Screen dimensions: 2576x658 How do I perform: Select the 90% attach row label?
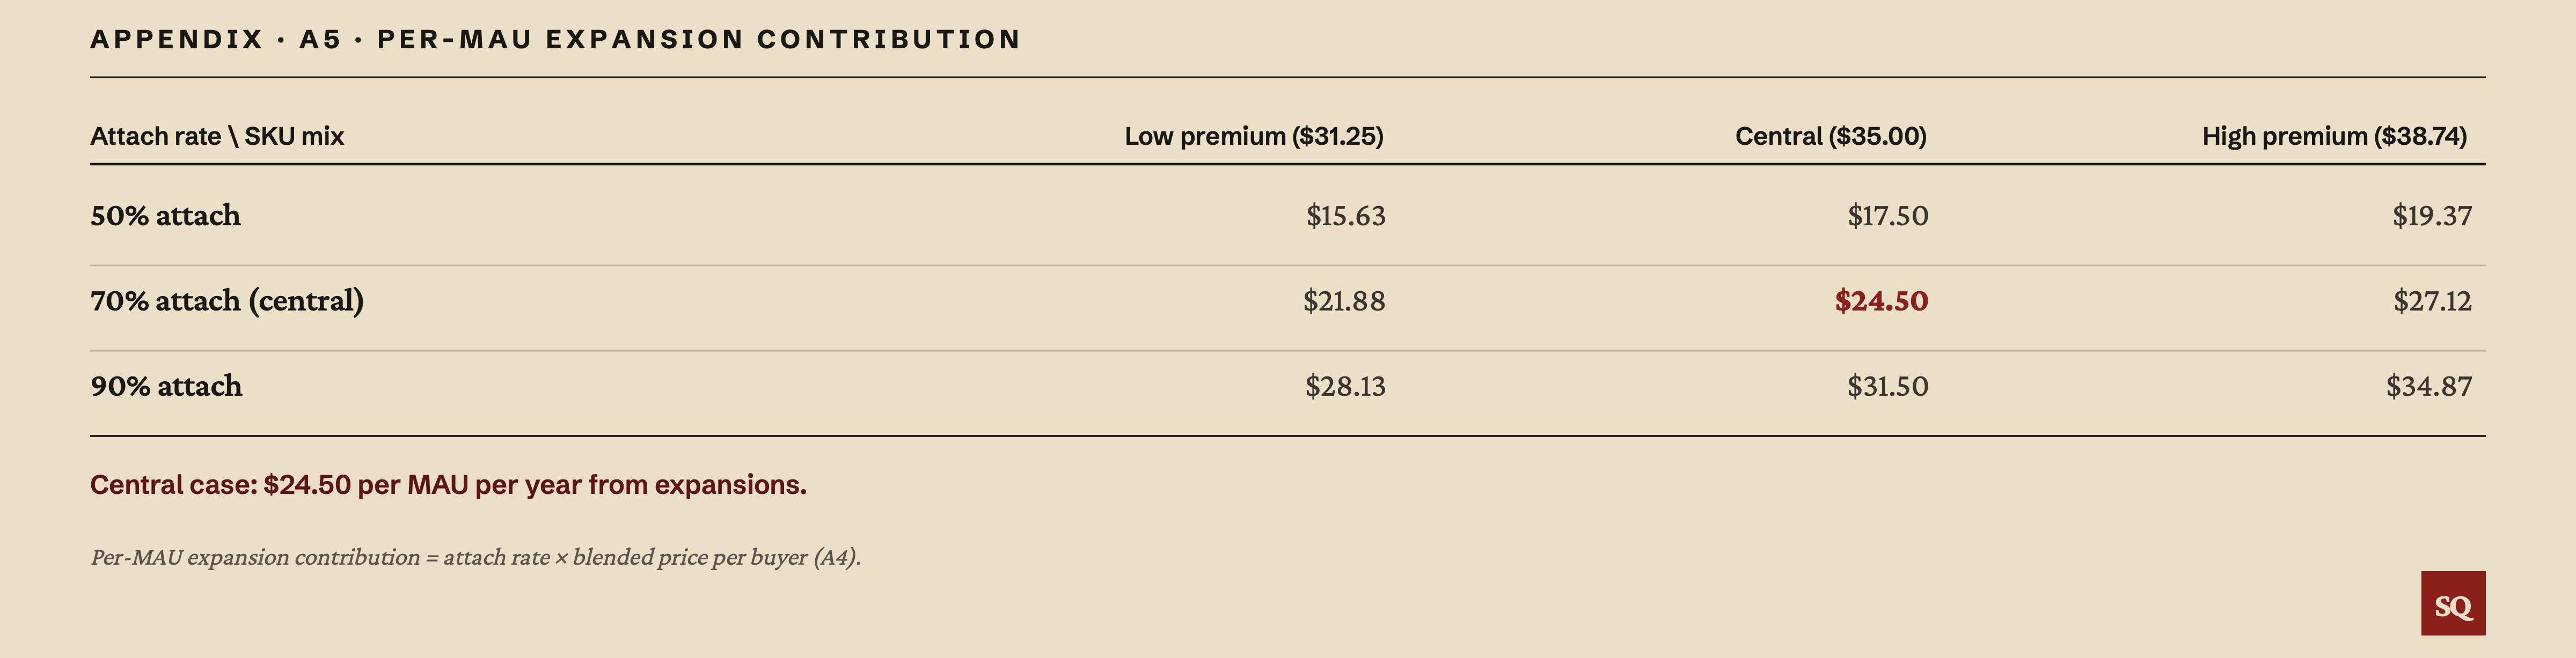pyautogui.click(x=166, y=386)
